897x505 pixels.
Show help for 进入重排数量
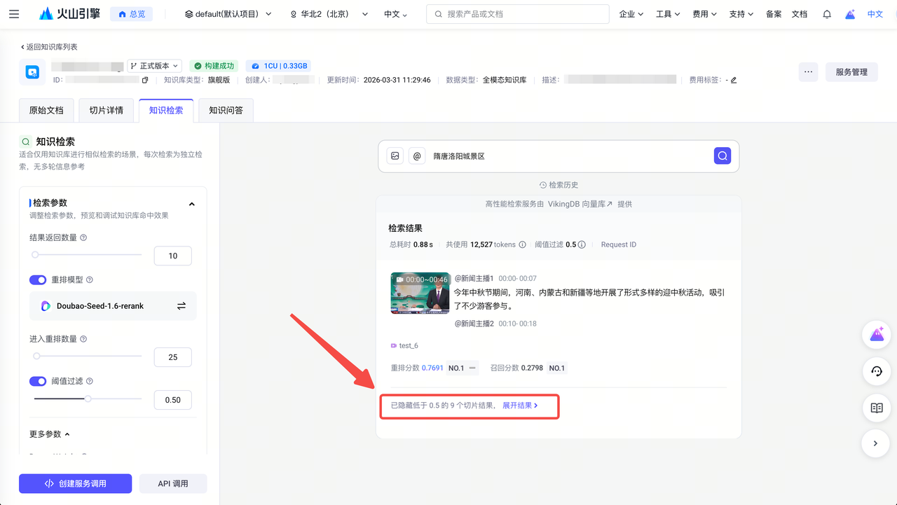pyautogui.click(x=83, y=339)
